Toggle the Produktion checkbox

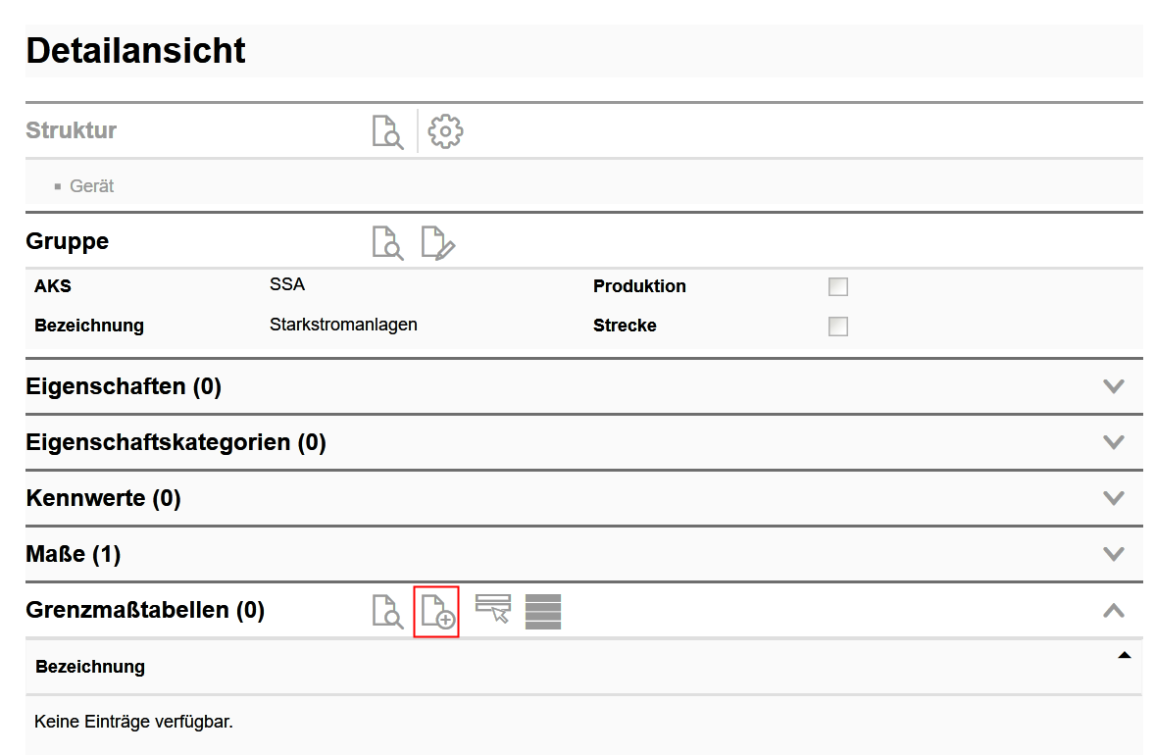tap(838, 286)
